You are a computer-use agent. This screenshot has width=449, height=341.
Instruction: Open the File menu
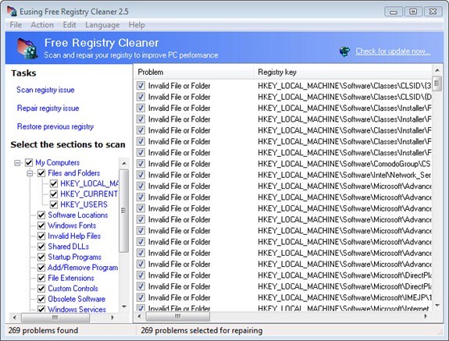click(x=16, y=25)
